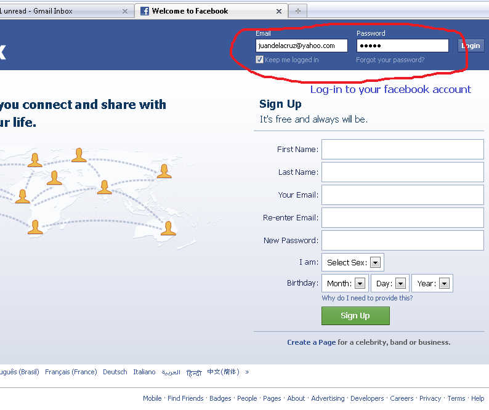Open the Pages footer link
Screen dimensions: 489x410
coord(272,398)
